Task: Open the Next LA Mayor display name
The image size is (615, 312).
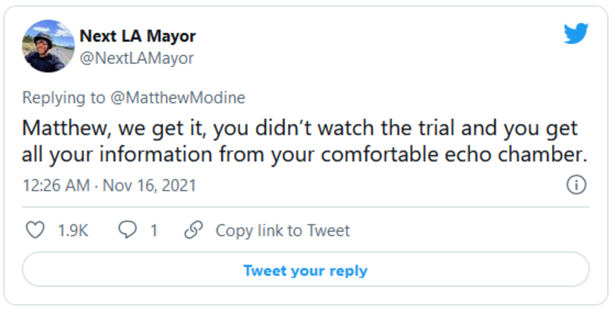Action: pos(138,36)
